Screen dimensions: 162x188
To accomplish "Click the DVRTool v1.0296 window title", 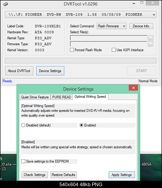I will click(81, 4).
